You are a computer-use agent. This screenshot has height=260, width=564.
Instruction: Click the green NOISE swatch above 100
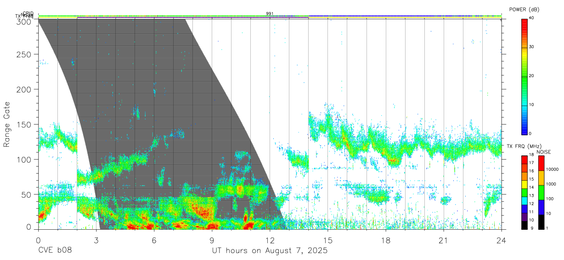541,192
